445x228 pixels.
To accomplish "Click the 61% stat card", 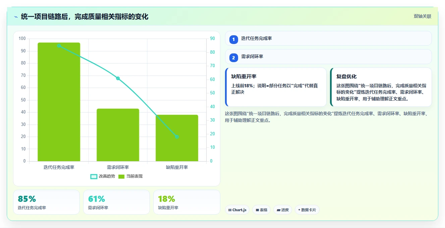I will click(x=116, y=202).
